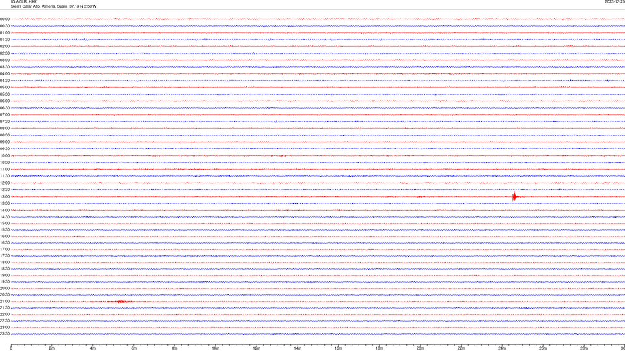Select the "12:00" time label
This screenshot has height=351, width=625.
[5, 183]
